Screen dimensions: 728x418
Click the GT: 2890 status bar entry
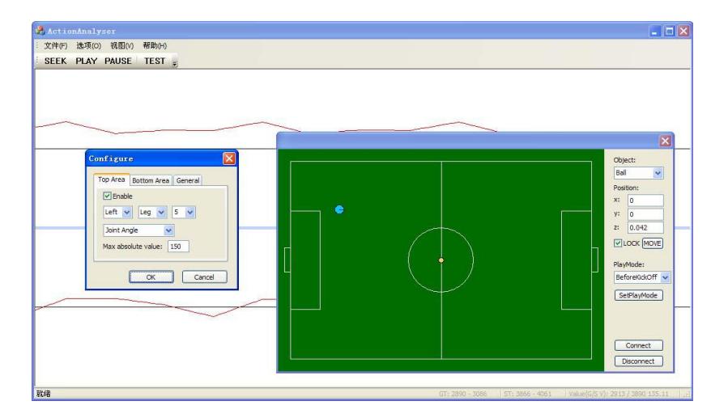coord(463,394)
